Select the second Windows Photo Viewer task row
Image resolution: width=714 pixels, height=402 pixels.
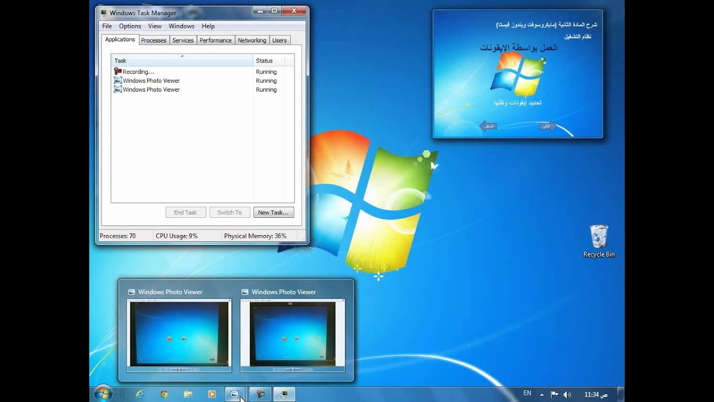click(x=202, y=90)
